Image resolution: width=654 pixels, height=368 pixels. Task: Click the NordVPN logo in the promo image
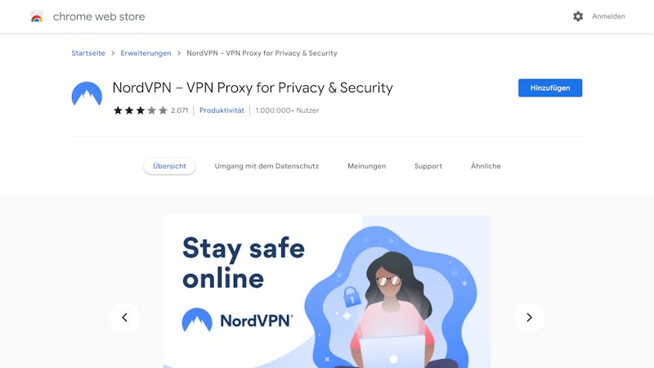[x=237, y=321]
